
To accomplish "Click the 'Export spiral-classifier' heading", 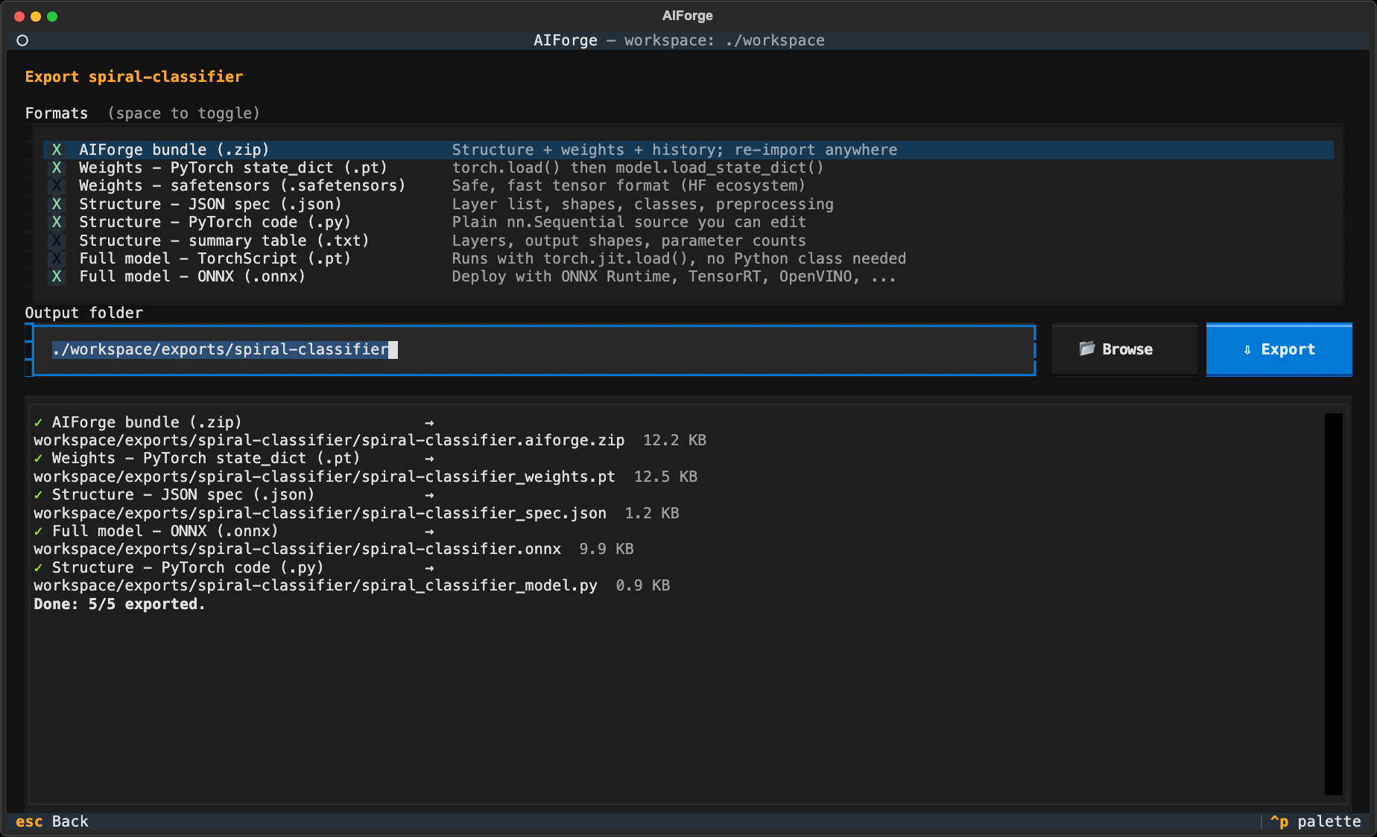I will [134, 77].
